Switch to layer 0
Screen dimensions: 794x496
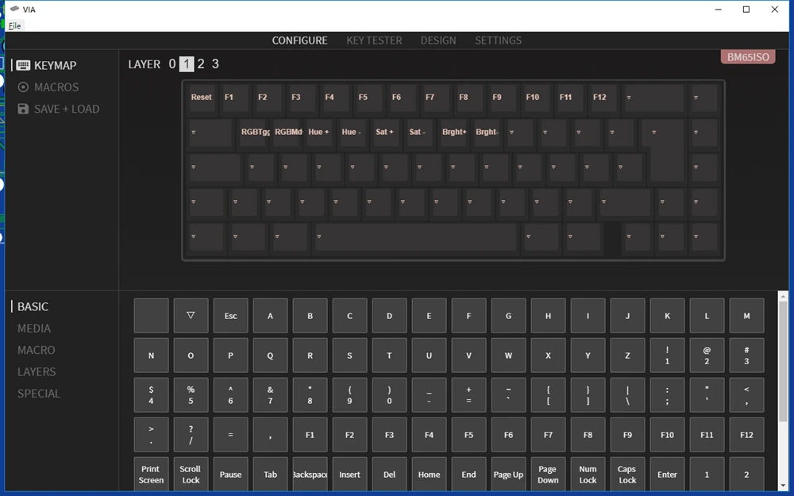[172, 64]
